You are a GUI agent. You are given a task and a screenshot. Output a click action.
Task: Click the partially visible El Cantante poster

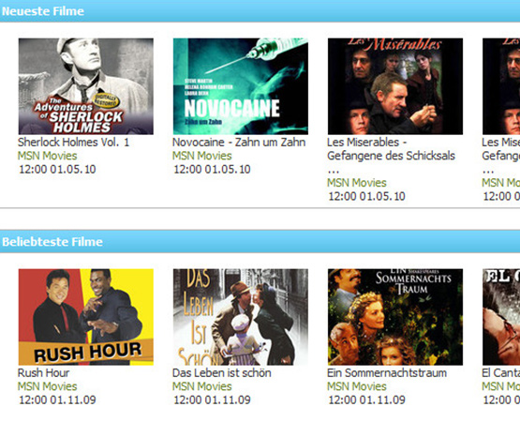(501, 317)
